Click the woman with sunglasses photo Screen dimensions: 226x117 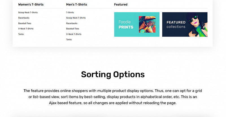(x=197, y=24)
